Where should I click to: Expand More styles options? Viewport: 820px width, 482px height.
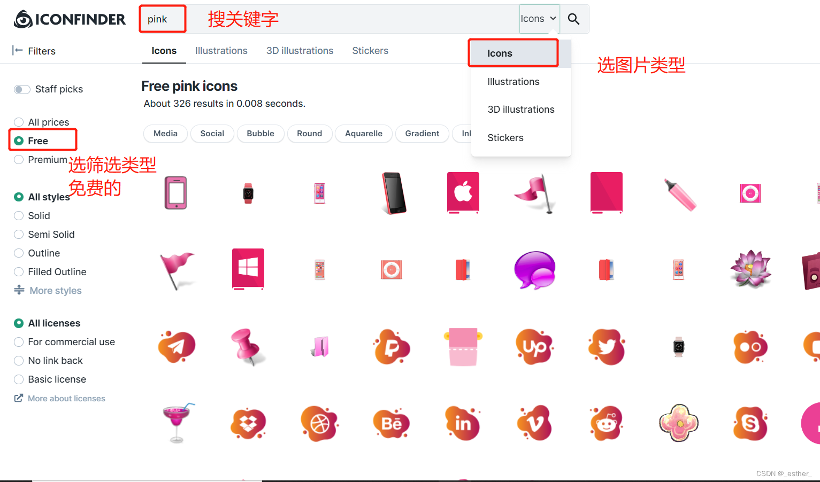48,290
